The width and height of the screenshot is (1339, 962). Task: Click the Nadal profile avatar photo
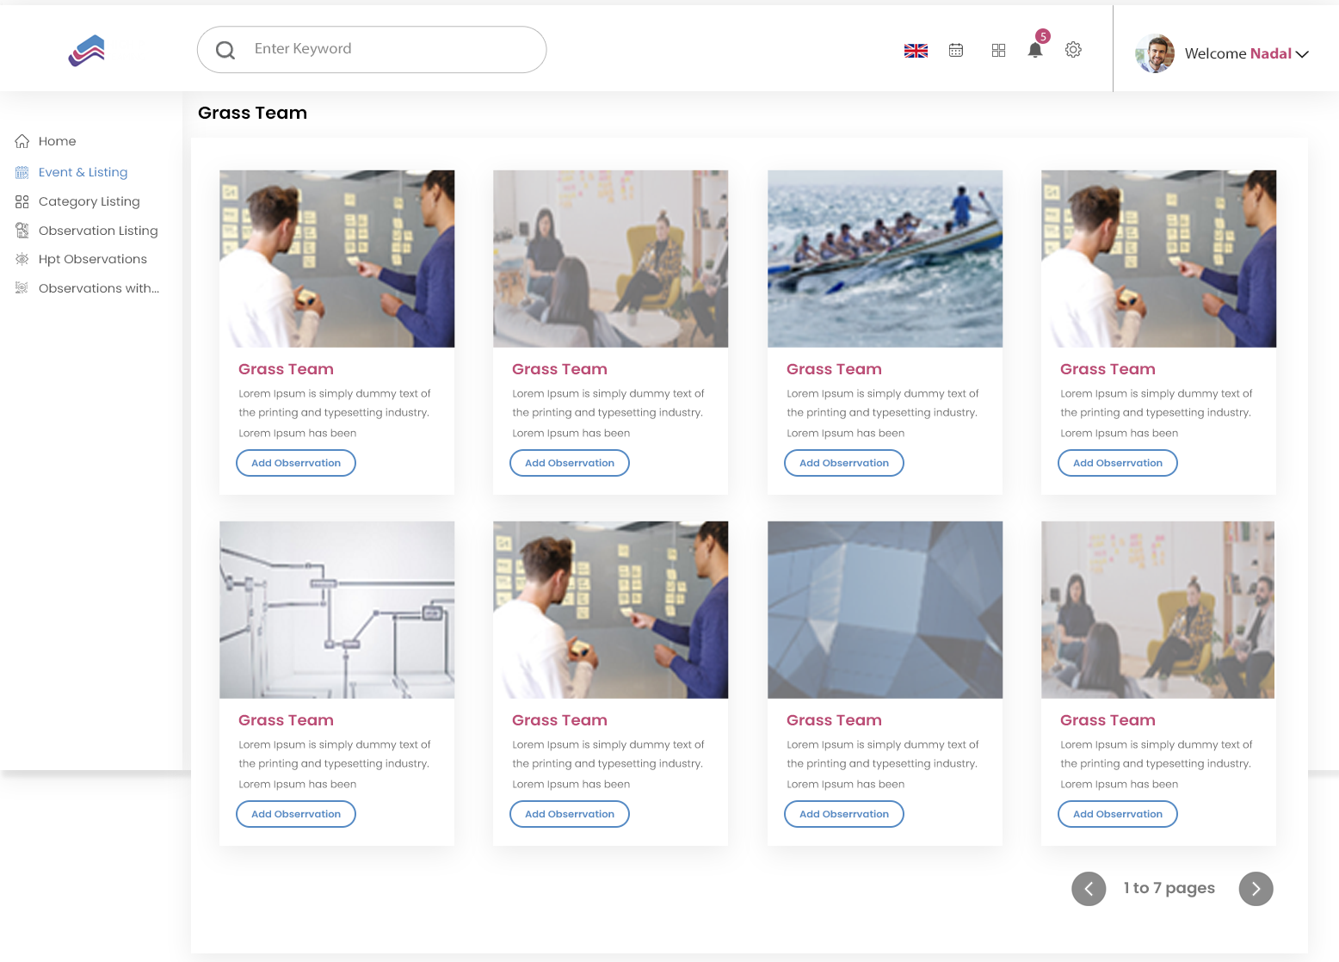[x=1154, y=53]
